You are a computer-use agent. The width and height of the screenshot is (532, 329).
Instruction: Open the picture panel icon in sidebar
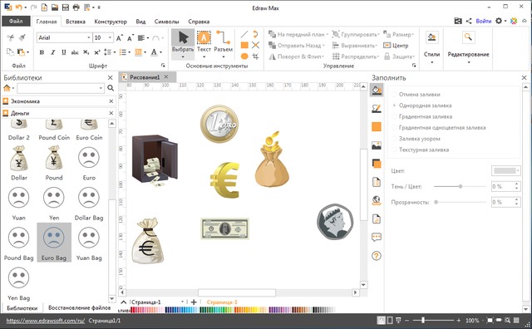point(377,145)
